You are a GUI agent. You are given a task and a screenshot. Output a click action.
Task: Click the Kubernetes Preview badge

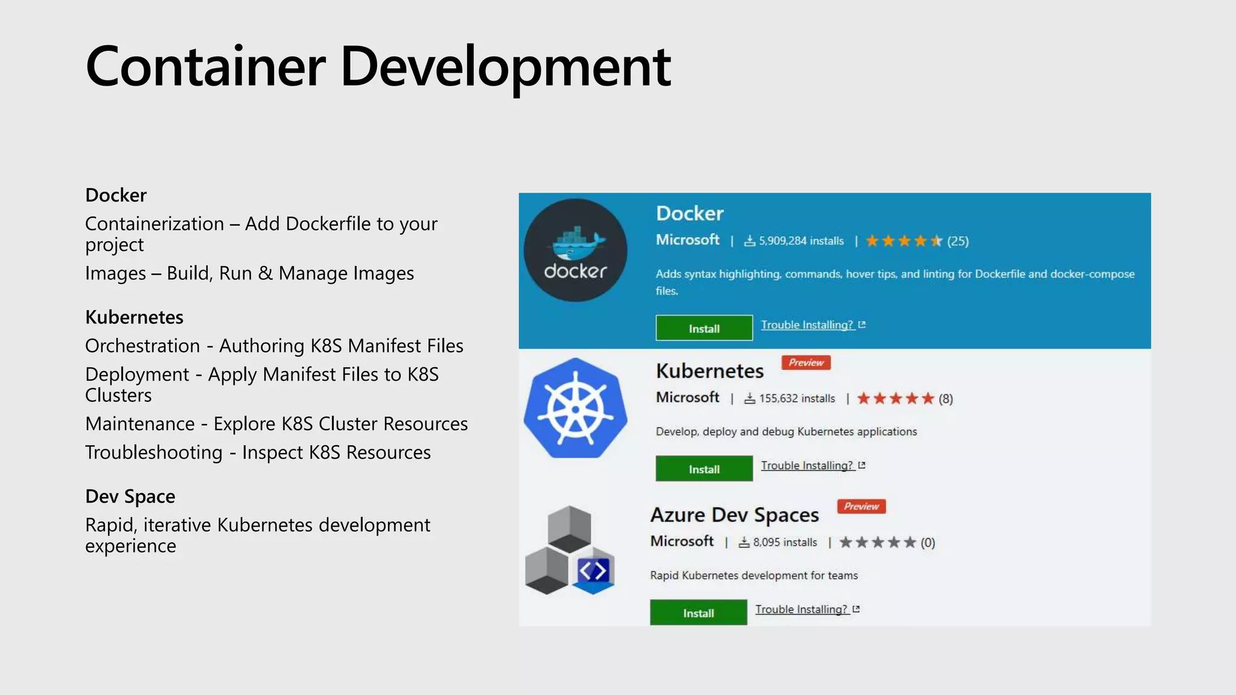coord(806,363)
